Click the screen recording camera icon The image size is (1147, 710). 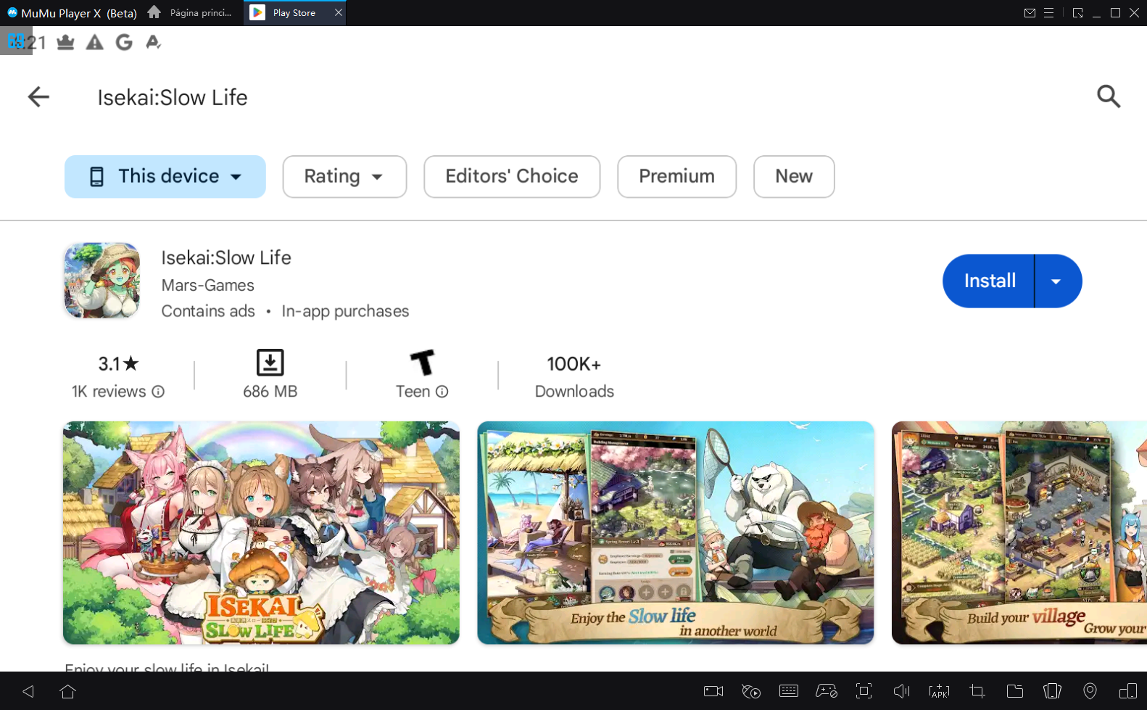(713, 691)
